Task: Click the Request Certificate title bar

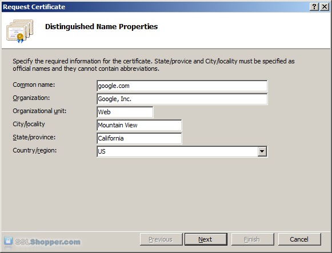Action: pyautogui.click(x=154, y=7)
